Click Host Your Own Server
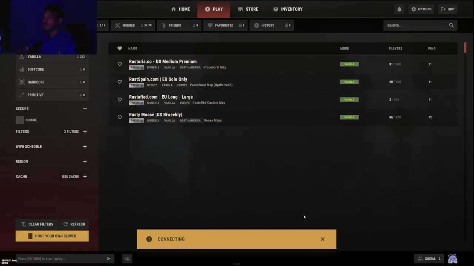Viewport: 474px width, 266px height. point(52,236)
